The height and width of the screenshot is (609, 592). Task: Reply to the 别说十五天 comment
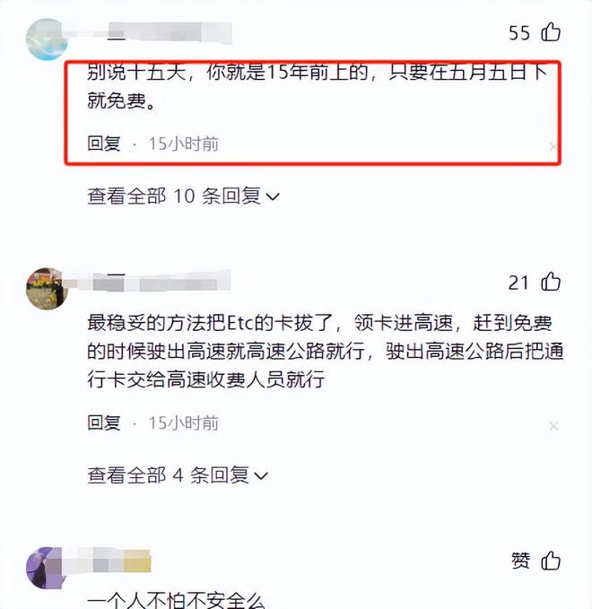(x=104, y=144)
